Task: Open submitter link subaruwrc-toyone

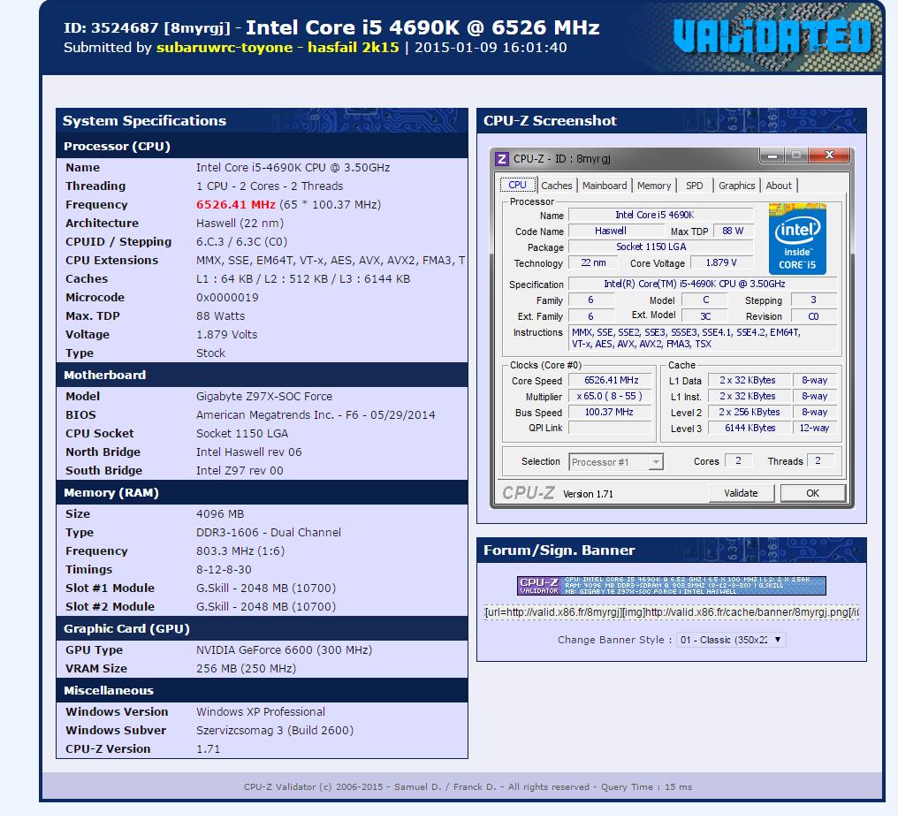Action: point(224,48)
